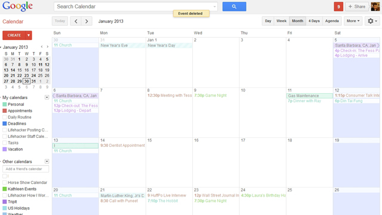Screen dimensions: 382x215
Task: Click the Share button
Action: [x=357, y=7]
